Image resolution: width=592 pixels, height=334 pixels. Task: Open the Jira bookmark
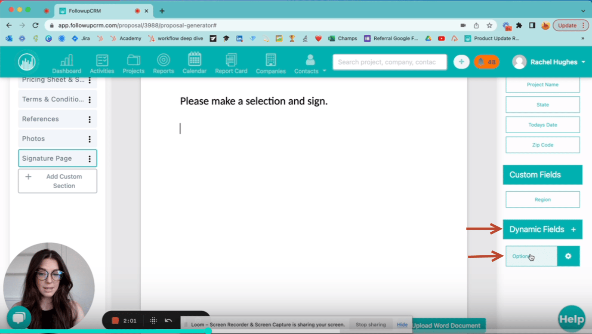80,38
